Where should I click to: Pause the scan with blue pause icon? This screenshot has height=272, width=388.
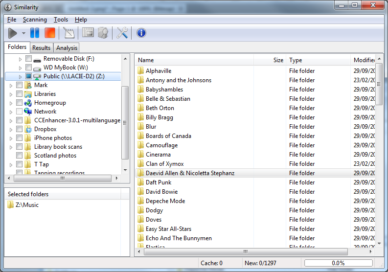coord(35,33)
